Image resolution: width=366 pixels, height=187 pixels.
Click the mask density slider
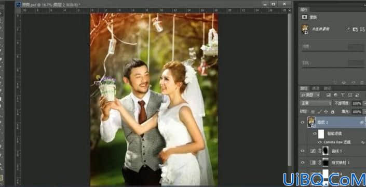pyautogui.click(x=332, y=51)
